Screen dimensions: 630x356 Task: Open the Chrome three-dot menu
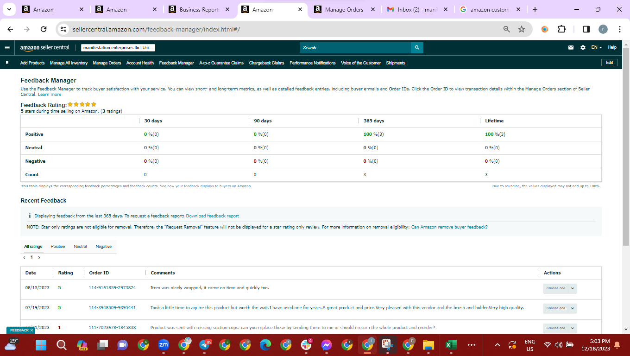[x=620, y=29]
